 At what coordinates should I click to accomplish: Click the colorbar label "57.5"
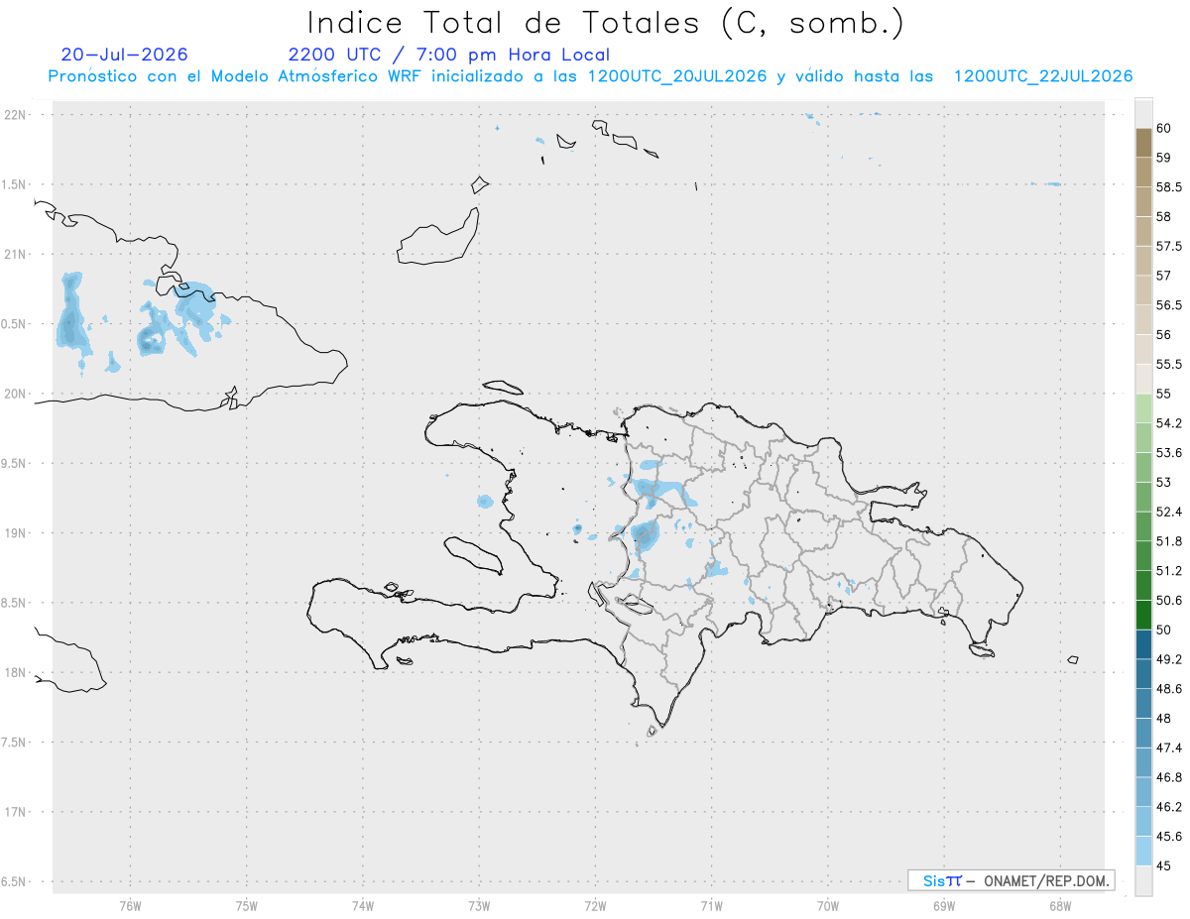(1168, 246)
